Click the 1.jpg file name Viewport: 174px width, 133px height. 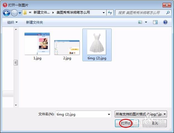click(x=37, y=58)
